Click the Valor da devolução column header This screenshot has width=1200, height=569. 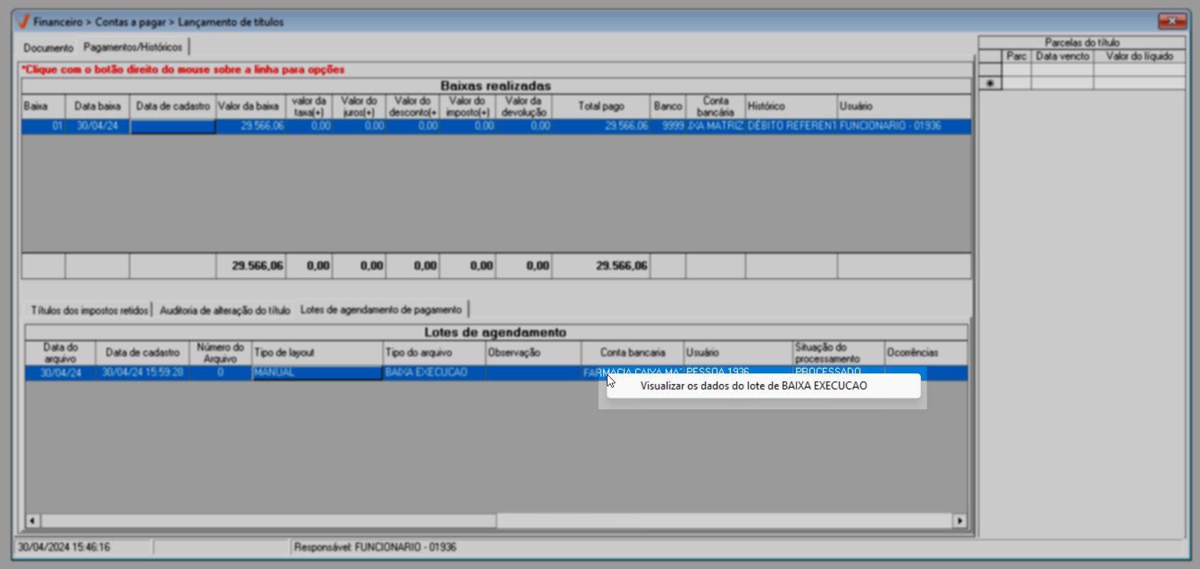pyautogui.click(x=524, y=106)
